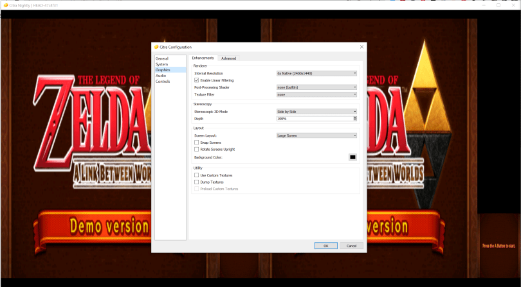Enable the Dump Textures checkbox
This screenshot has width=521, height=287.
[197, 182]
